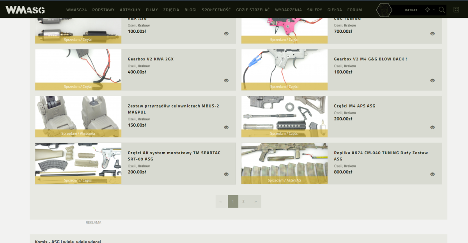
Task: Open the AK74 camo replica thumbnail
Action: click(x=284, y=162)
